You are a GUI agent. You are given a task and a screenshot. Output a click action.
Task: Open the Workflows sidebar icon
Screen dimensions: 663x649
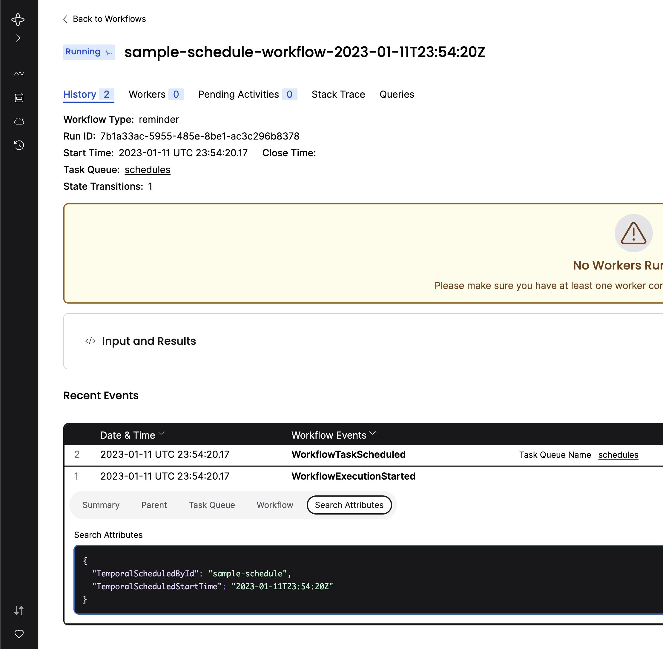pos(19,73)
